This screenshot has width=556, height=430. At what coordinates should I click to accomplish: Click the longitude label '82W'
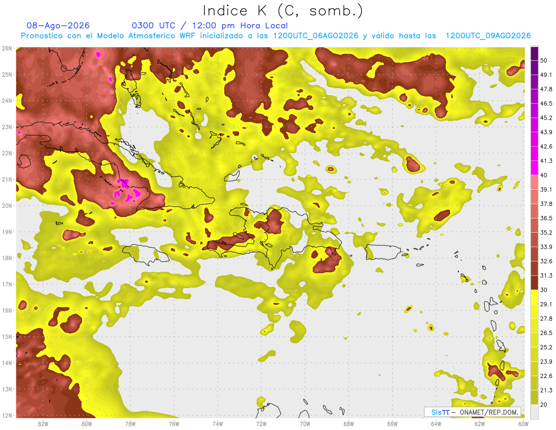pyautogui.click(x=43, y=424)
